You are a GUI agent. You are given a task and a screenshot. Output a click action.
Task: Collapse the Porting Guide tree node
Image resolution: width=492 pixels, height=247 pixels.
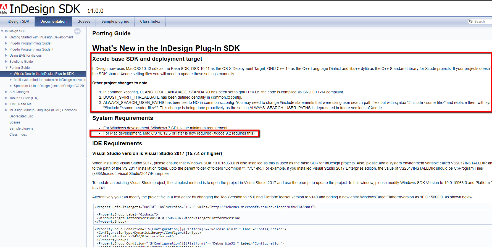point(6,67)
